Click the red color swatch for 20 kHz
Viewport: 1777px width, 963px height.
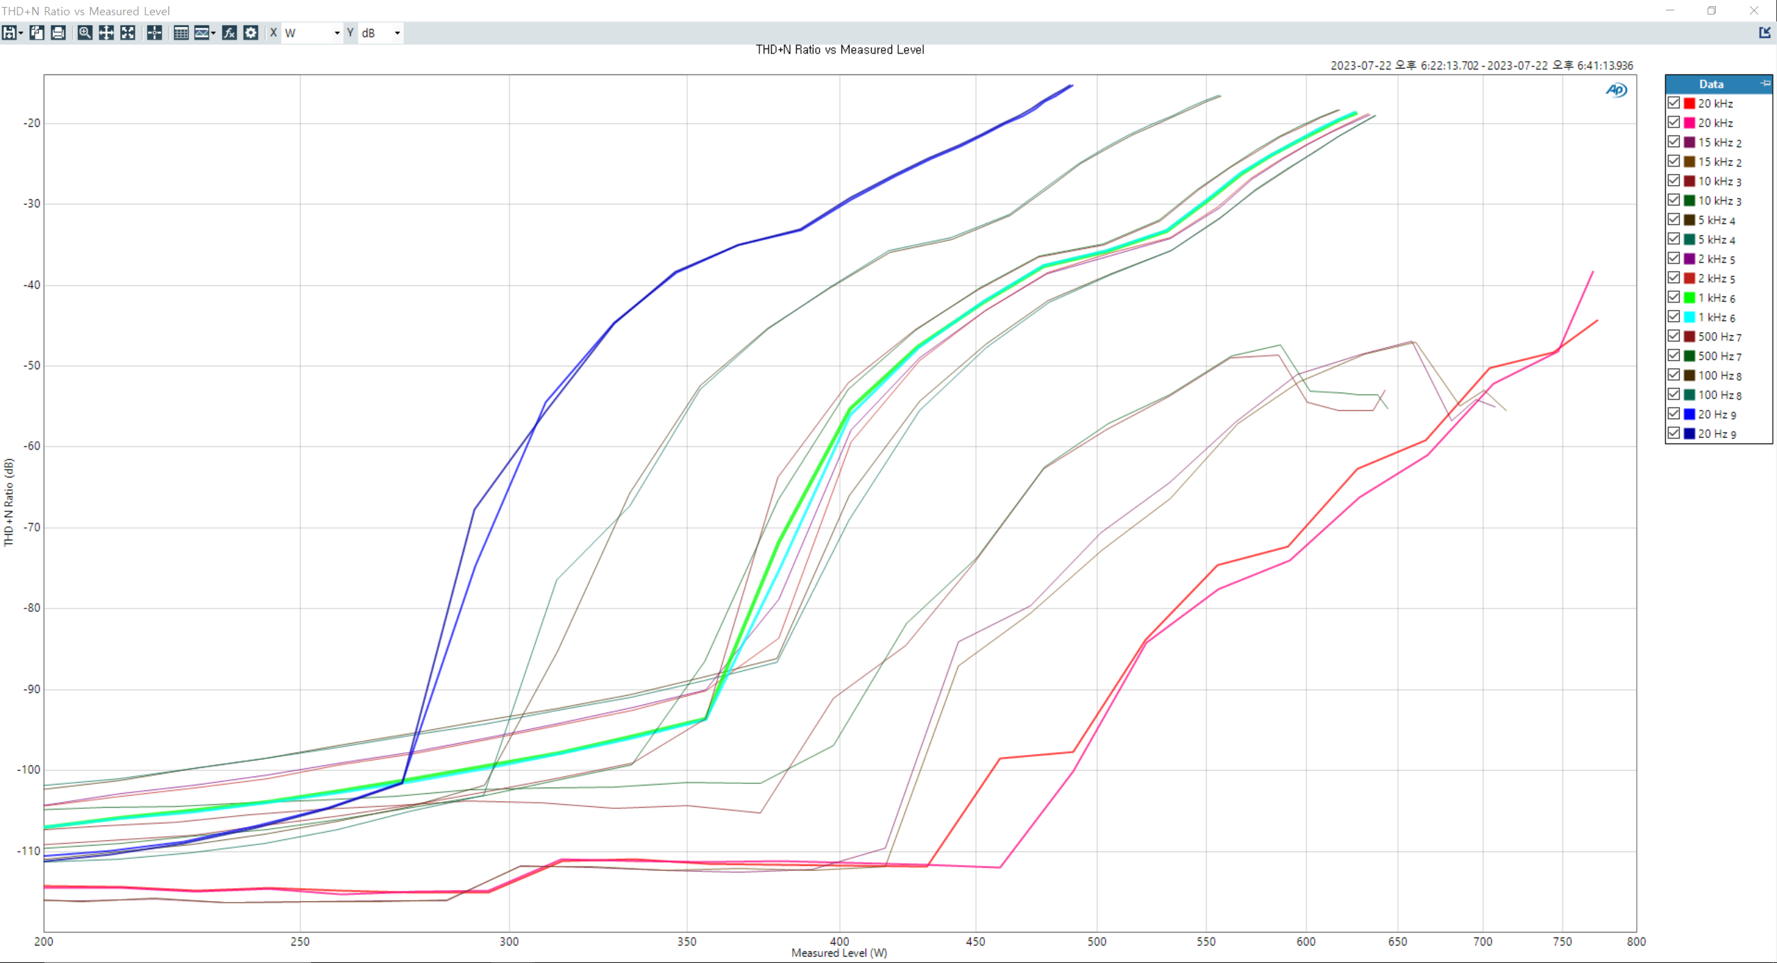click(1690, 103)
